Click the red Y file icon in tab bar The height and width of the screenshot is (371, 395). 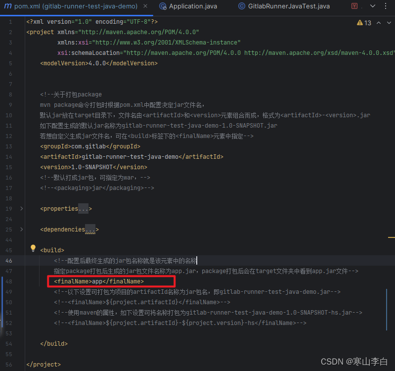(x=354, y=6)
